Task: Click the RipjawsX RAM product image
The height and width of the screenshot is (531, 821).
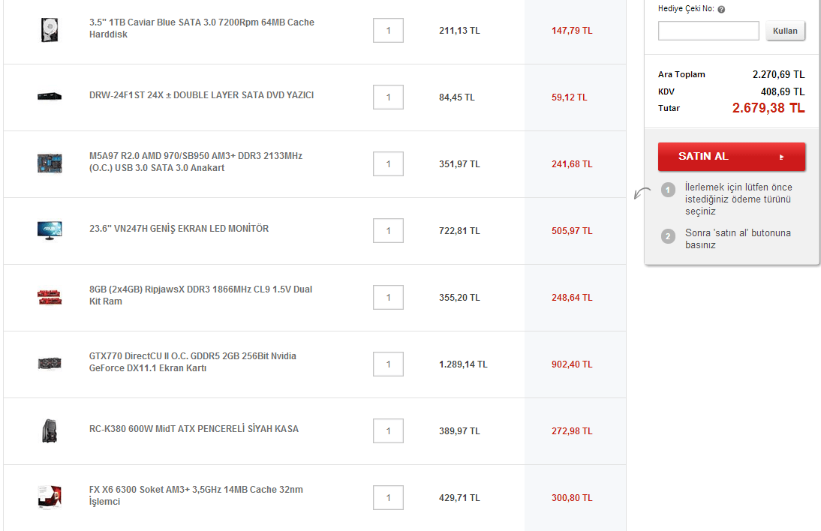Action: (50, 296)
